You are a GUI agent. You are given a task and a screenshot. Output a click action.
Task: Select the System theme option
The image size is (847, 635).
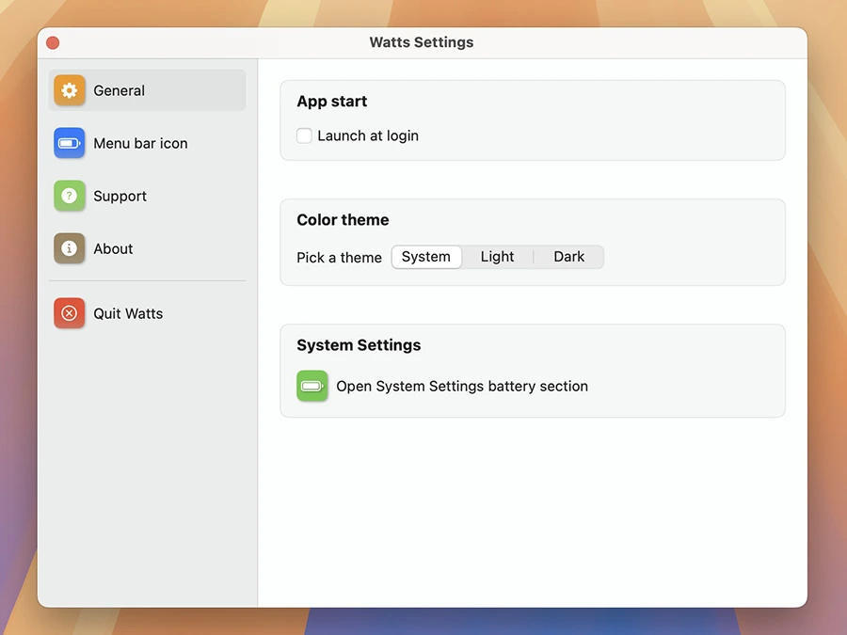(x=426, y=257)
